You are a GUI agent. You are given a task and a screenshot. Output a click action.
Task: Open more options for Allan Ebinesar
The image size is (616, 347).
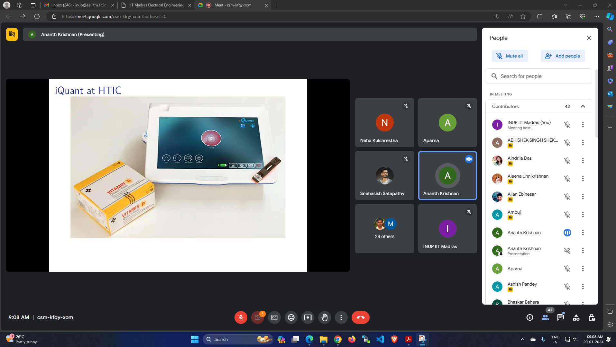(x=583, y=197)
